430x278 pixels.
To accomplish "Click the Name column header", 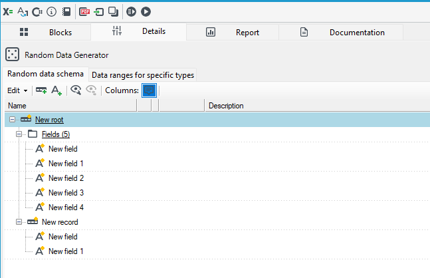I will pyautogui.click(x=70, y=106).
